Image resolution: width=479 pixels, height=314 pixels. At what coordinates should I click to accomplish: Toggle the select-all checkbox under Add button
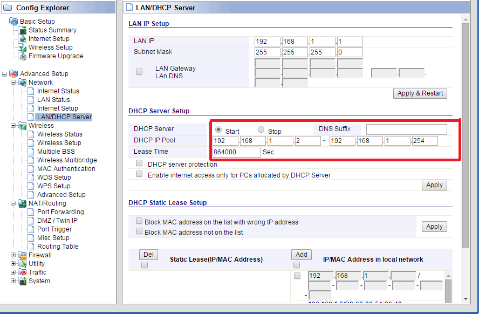coord(297,265)
